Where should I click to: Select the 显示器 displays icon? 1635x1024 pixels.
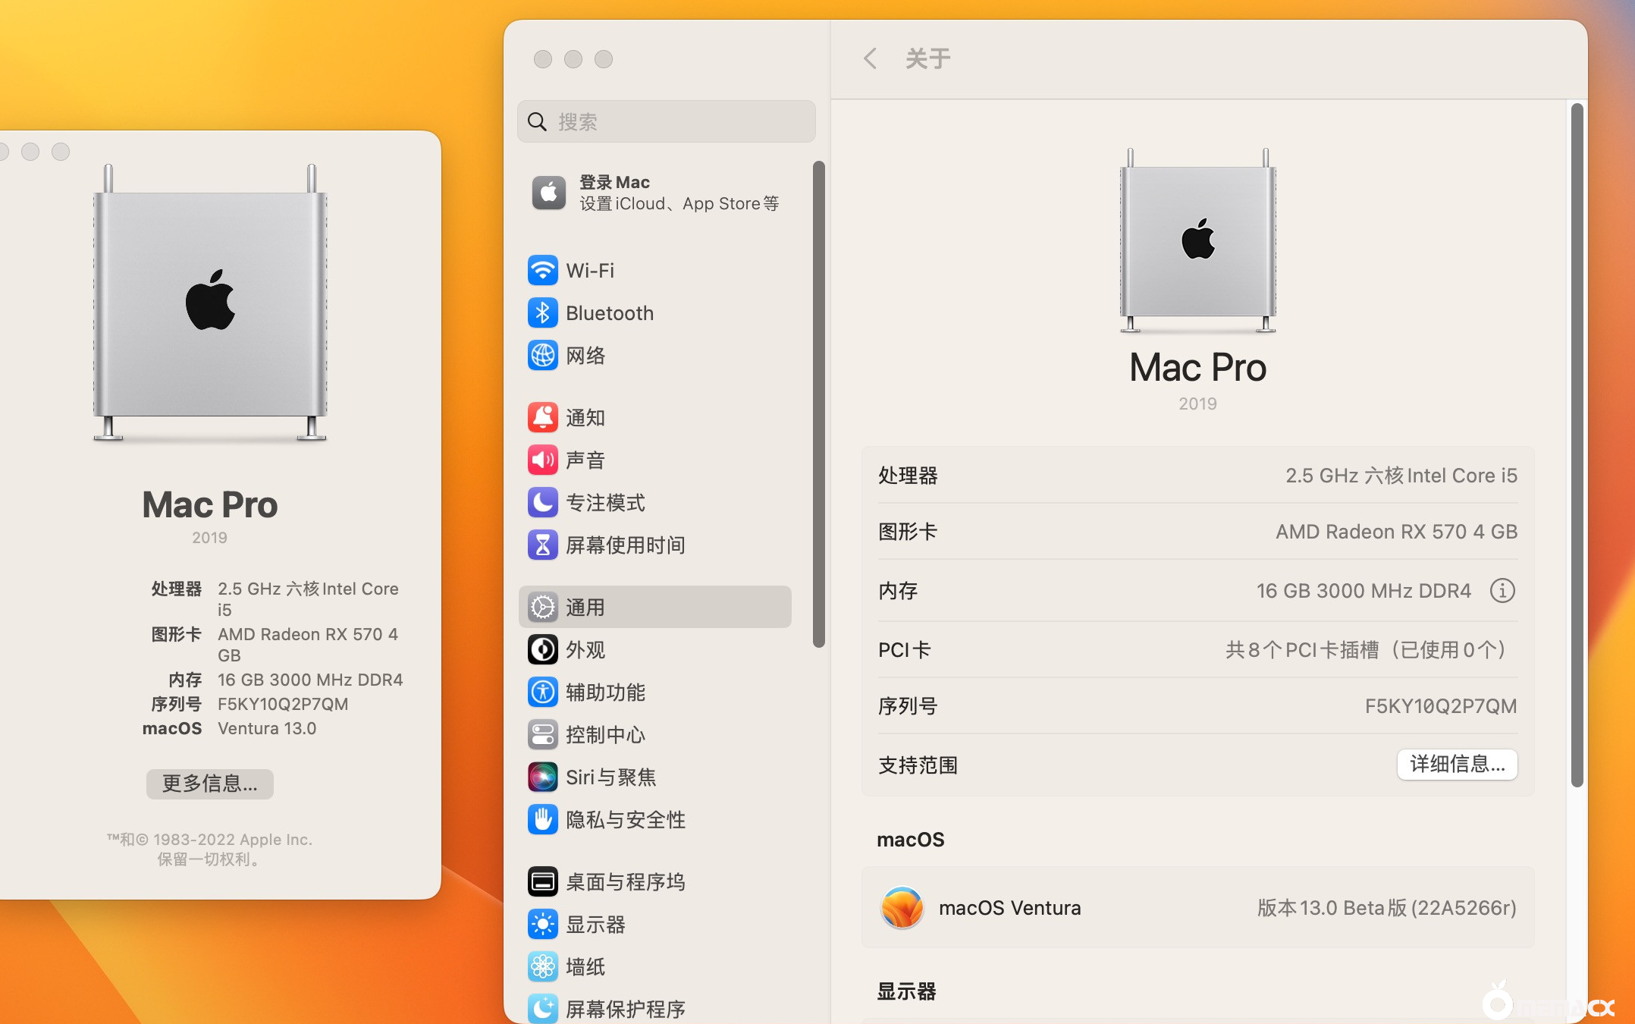tap(543, 924)
